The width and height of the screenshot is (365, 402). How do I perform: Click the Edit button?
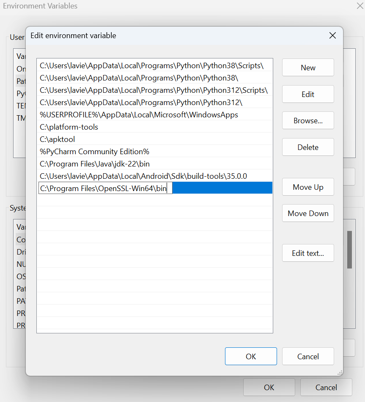(x=308, y=94)
